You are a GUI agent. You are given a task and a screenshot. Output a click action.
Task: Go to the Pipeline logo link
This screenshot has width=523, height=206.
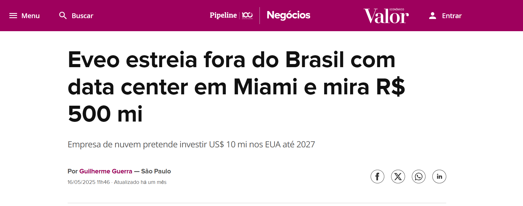[223, 15]
